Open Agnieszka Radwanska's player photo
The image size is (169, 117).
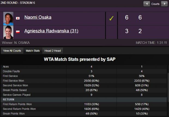8,32
